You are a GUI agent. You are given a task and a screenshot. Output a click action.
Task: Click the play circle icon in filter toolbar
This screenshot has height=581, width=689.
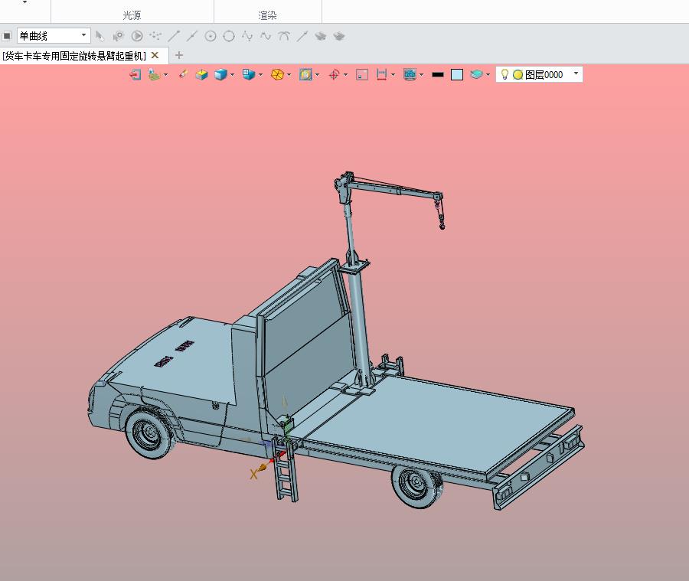click(137, 35)
